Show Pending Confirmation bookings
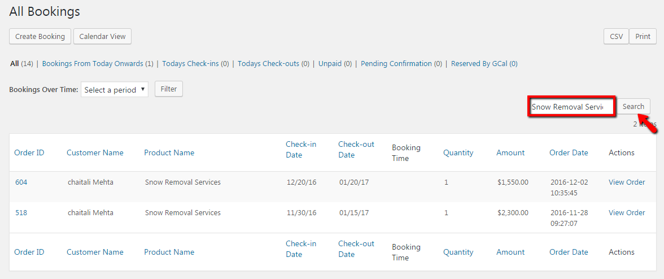Image resolution: width=664 pixels, height=279 pixels. click(396, 64)
